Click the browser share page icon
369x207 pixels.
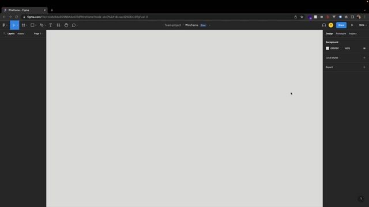[x=296, y=17]
